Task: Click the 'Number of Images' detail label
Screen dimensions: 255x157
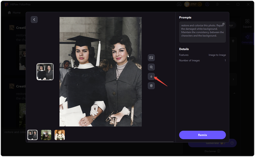Action: click(189, 60)
